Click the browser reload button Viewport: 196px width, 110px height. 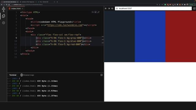tap(6, 5)
